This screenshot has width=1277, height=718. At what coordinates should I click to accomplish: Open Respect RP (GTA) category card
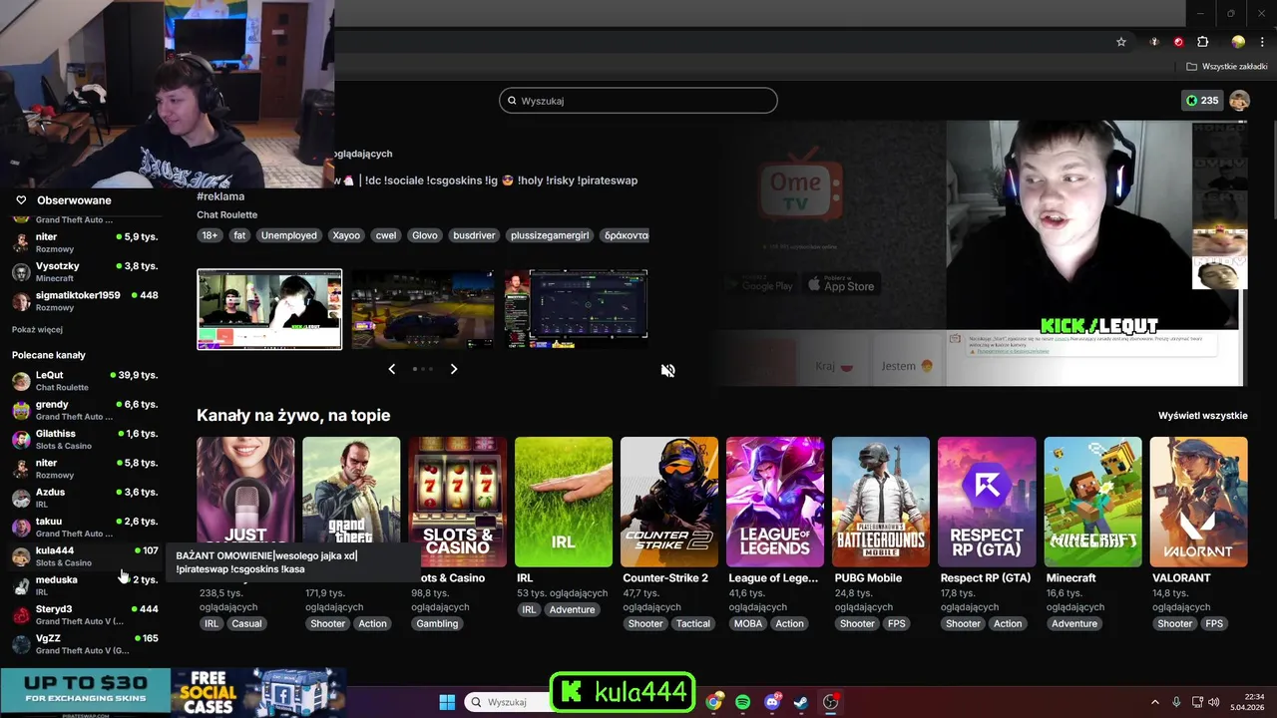(x=987, y=502)
